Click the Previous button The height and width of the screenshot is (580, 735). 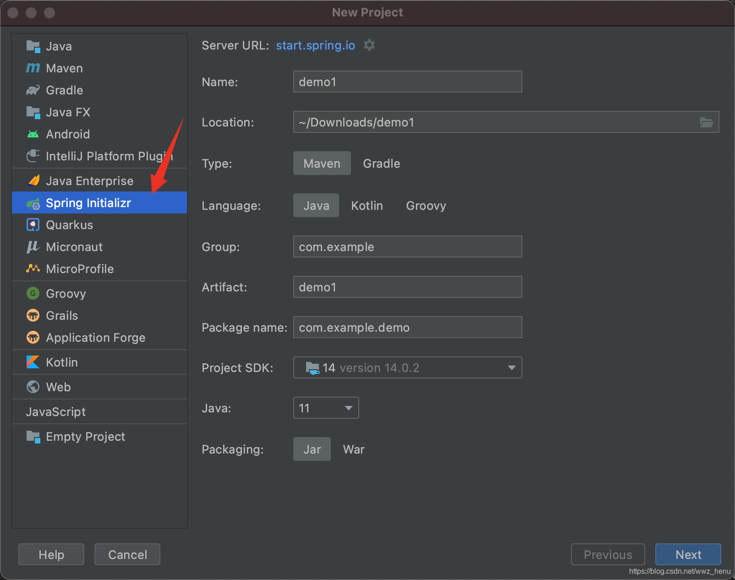(x=608, y=555)
